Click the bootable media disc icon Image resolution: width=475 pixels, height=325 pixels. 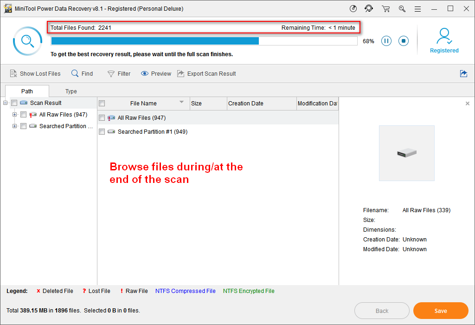(353, 8)
